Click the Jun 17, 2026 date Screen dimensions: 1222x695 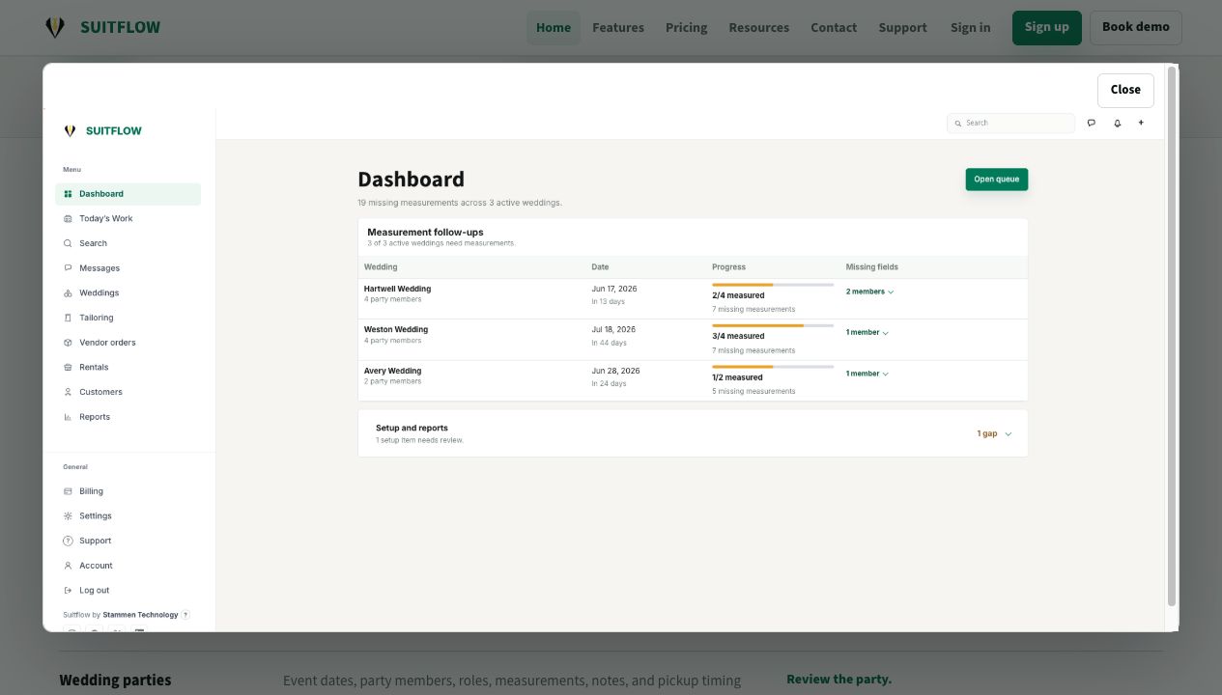[x=614, y=289]
